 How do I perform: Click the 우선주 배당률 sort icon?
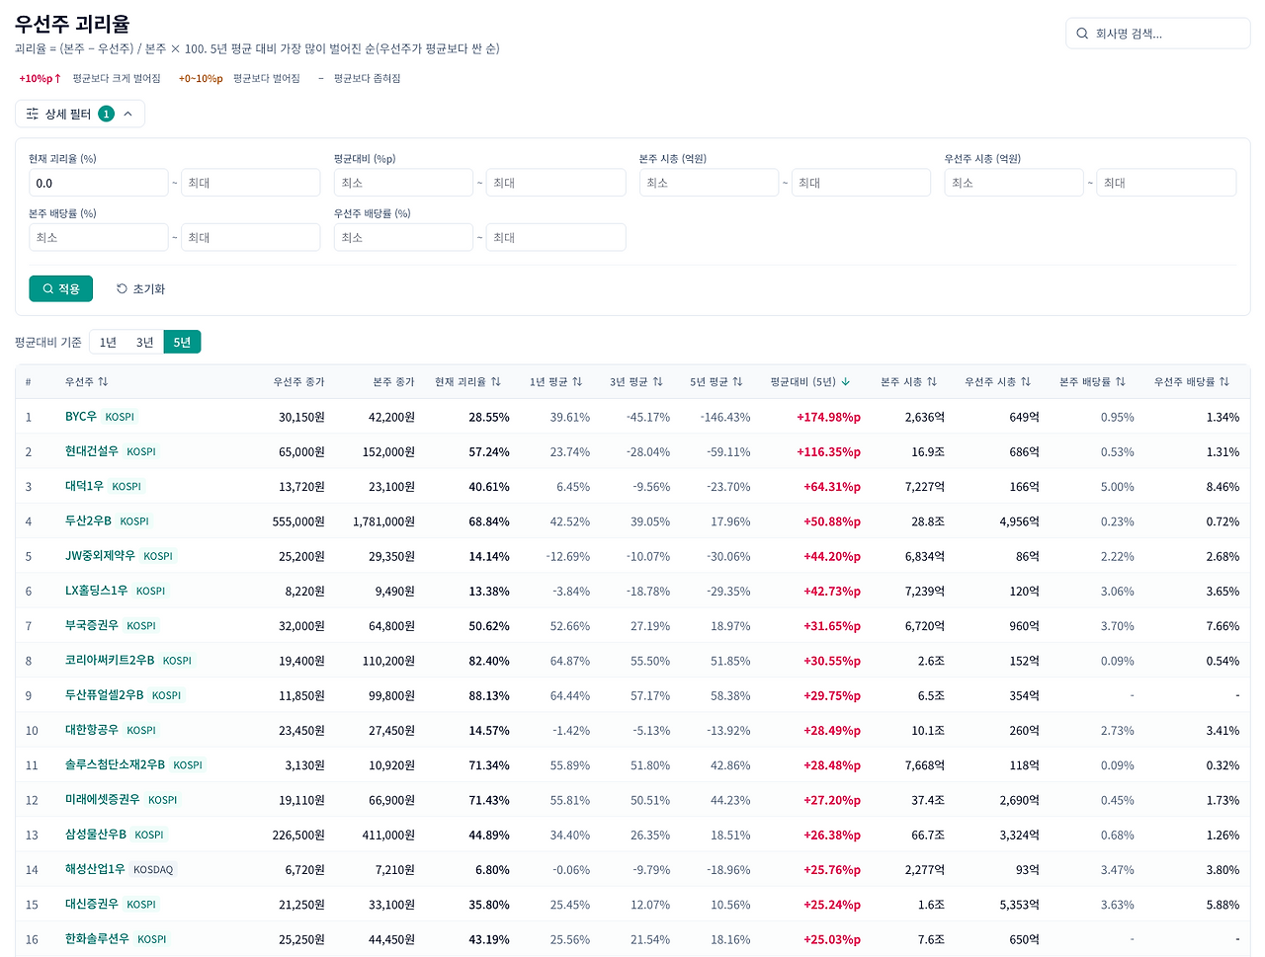(x=1224, y=382)
